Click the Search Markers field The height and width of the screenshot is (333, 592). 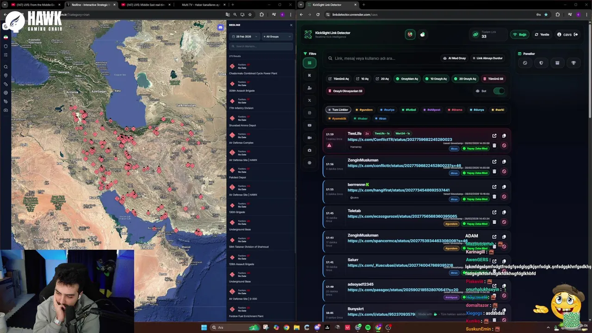(x=261, y=46)
